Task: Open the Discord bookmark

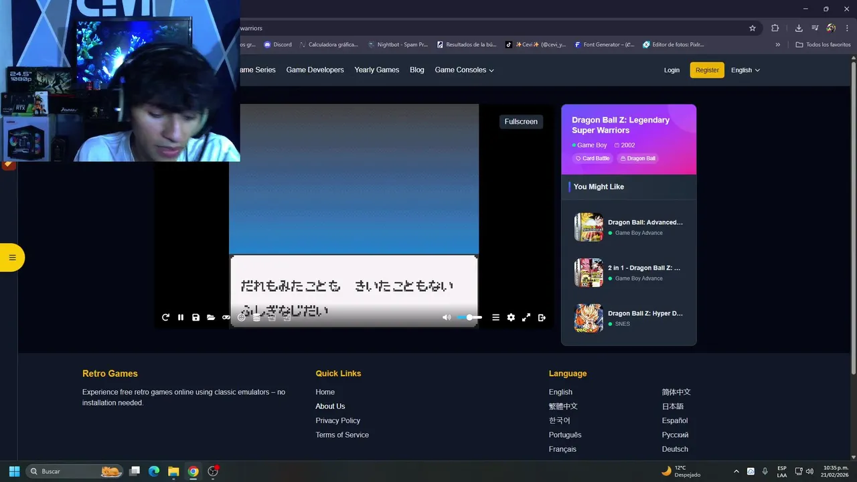Action: pos(278,45)
